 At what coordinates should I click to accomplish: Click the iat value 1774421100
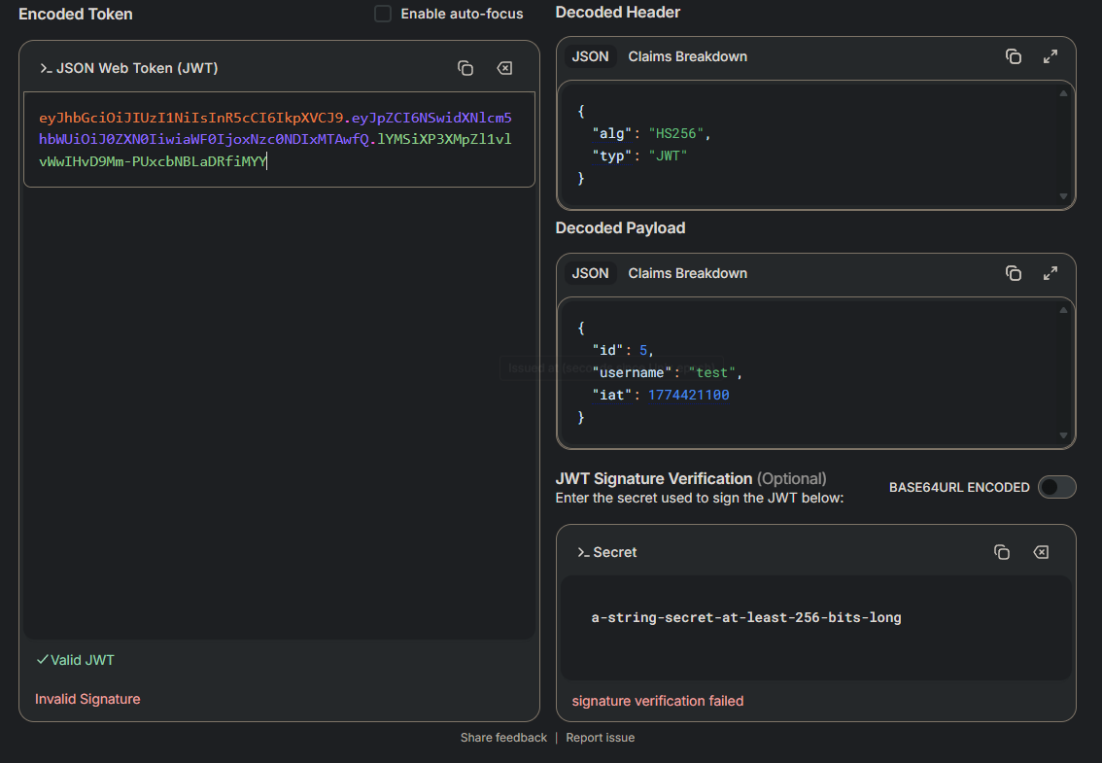tap(688, 396)
